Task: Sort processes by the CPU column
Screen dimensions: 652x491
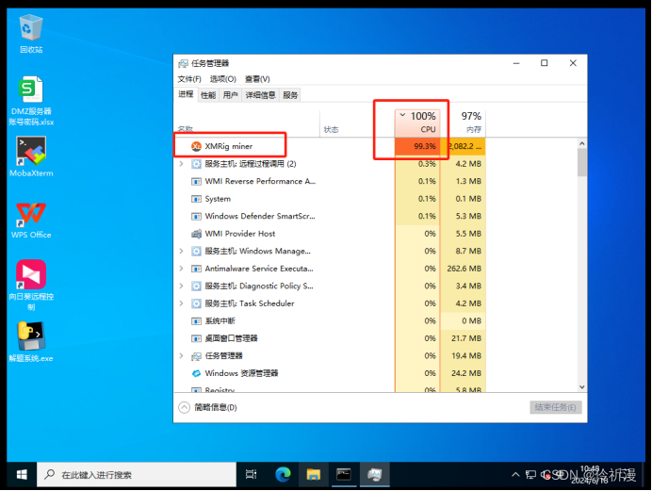Action: coord(417,123)
